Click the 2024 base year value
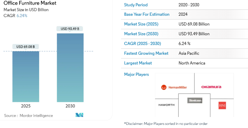 tap(183, 14)
